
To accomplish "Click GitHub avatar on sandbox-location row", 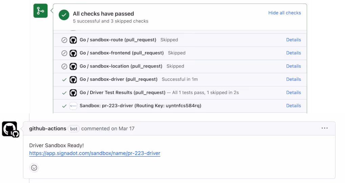I will pos(73,66).
